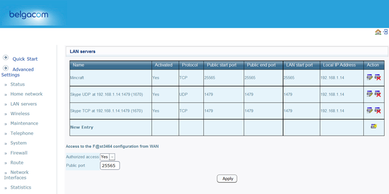Edit the Skype UDP server entry
Viewport: 389px width, 194px height.
click(x=370, y=94)
